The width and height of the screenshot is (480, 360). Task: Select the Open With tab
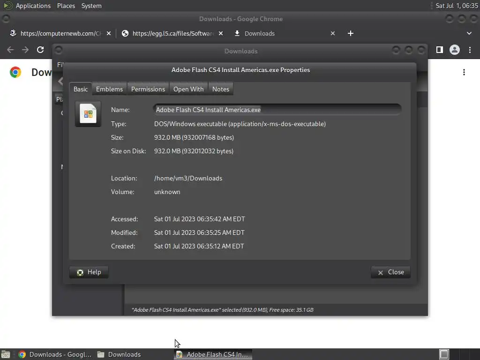tap(188, 89)
